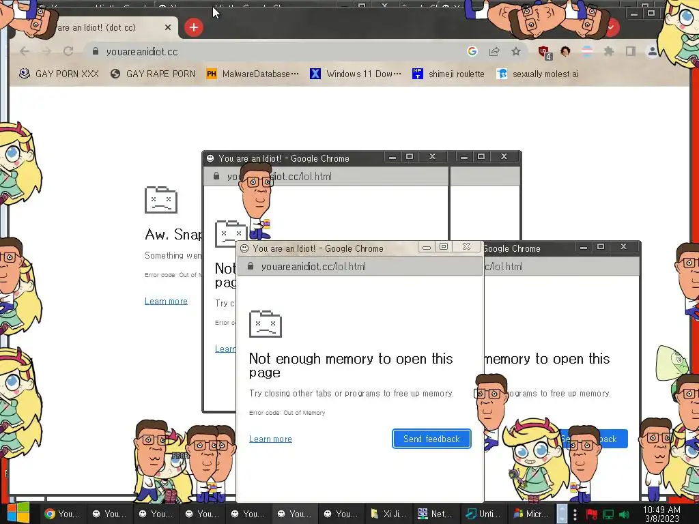Reload the youareanidiot.cc page

pyautogui.click(x=68, y=52)
